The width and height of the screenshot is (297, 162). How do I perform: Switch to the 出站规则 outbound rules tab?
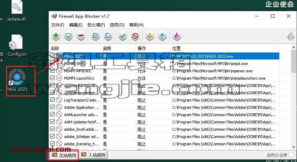pyautogui.click(x=64, y=155)
